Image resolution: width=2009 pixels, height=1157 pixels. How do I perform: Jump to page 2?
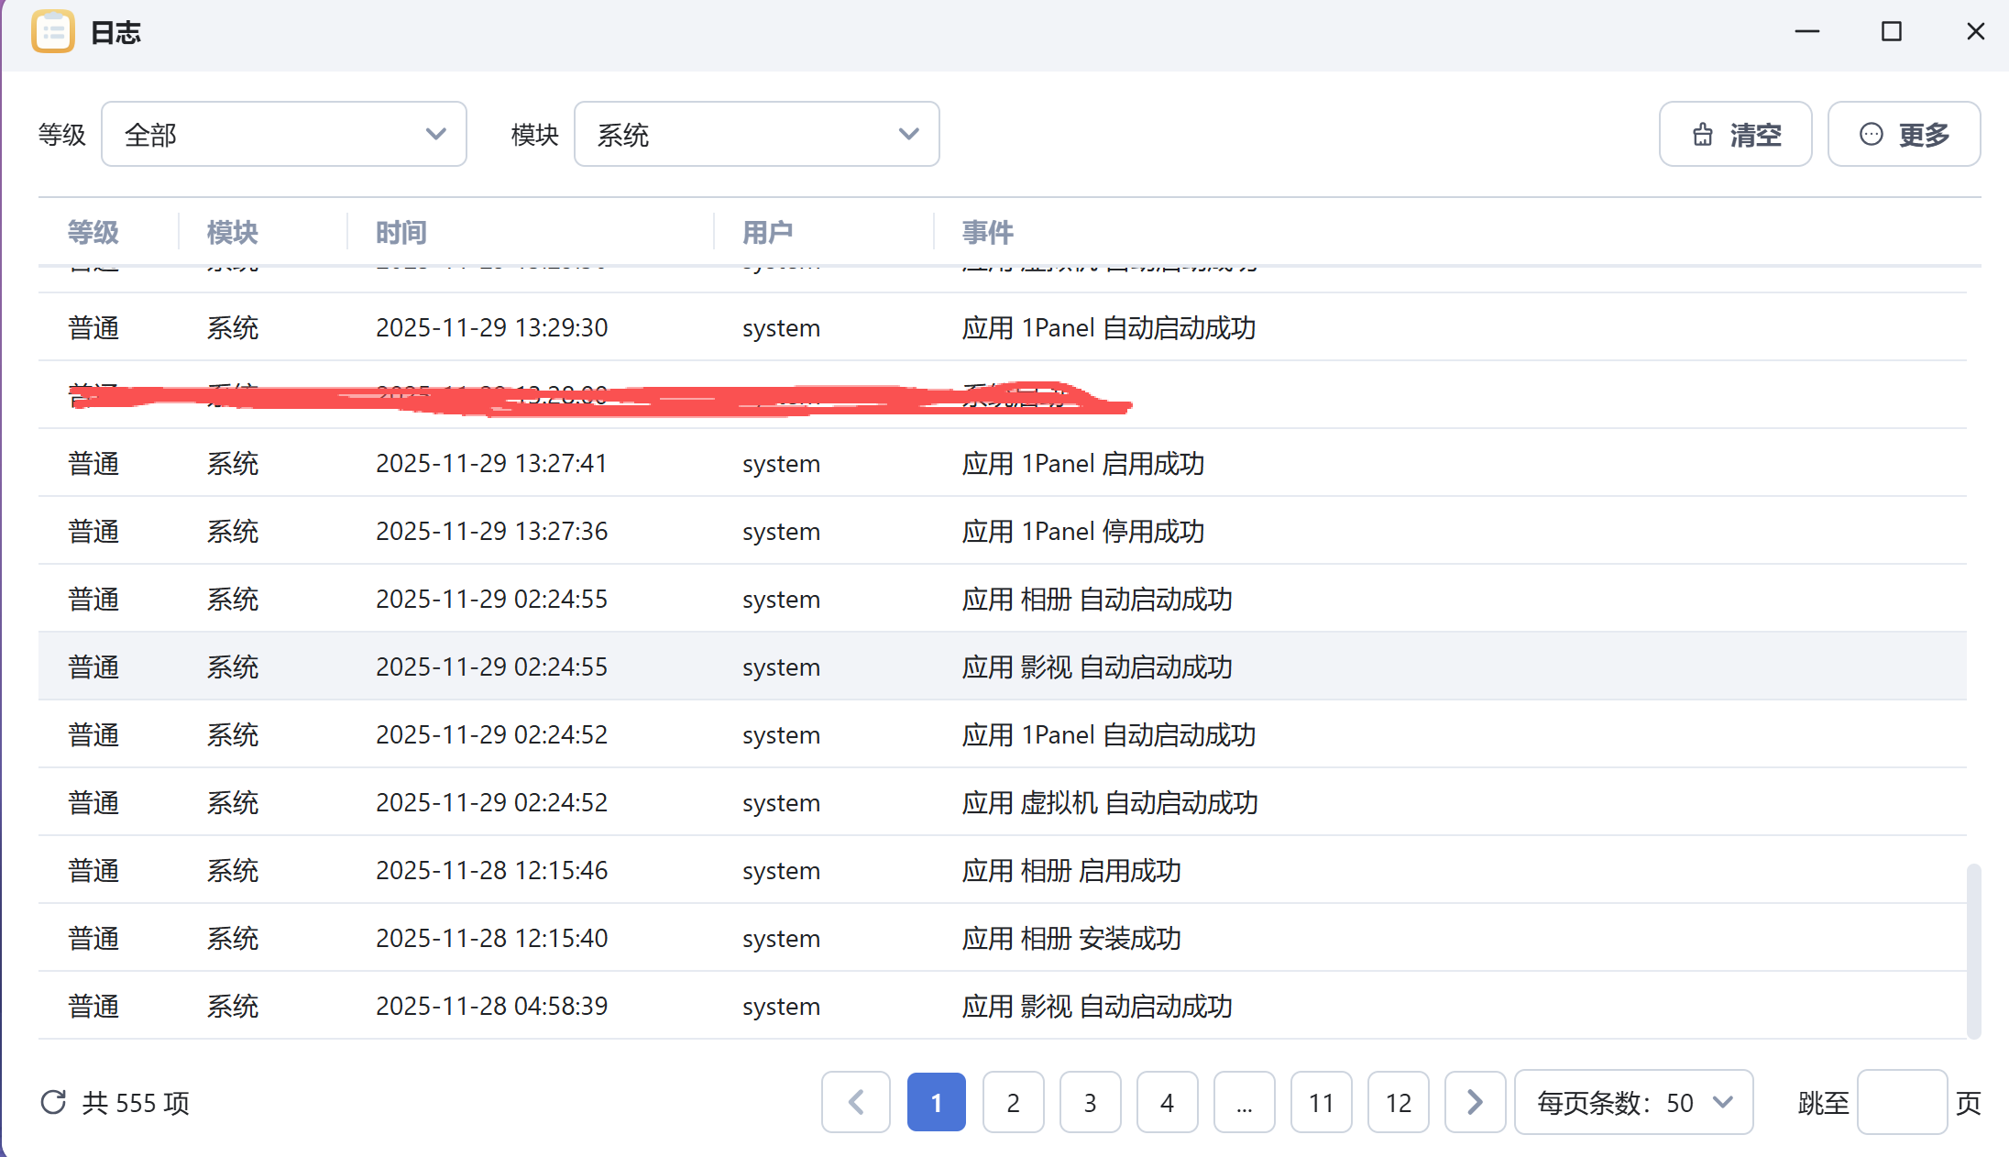point(1013,1102)
